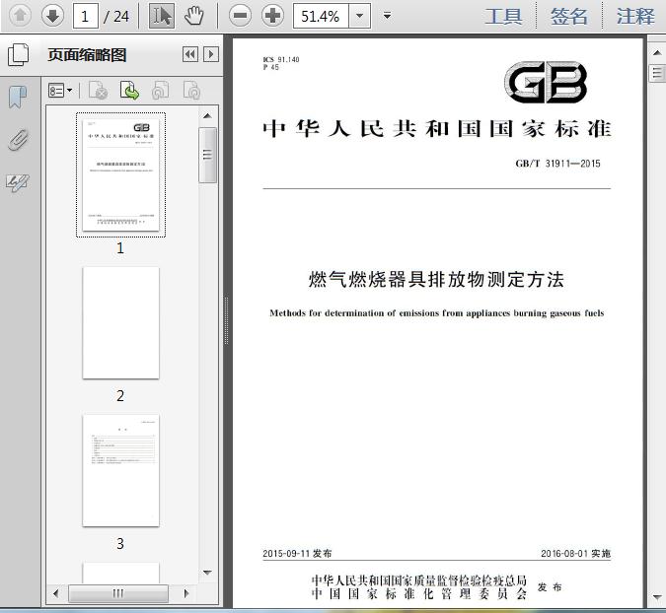This screenshot has height=613, width=666.
Task: Collapse the 页面缩略图 panel double arrow
Action: 190,54
